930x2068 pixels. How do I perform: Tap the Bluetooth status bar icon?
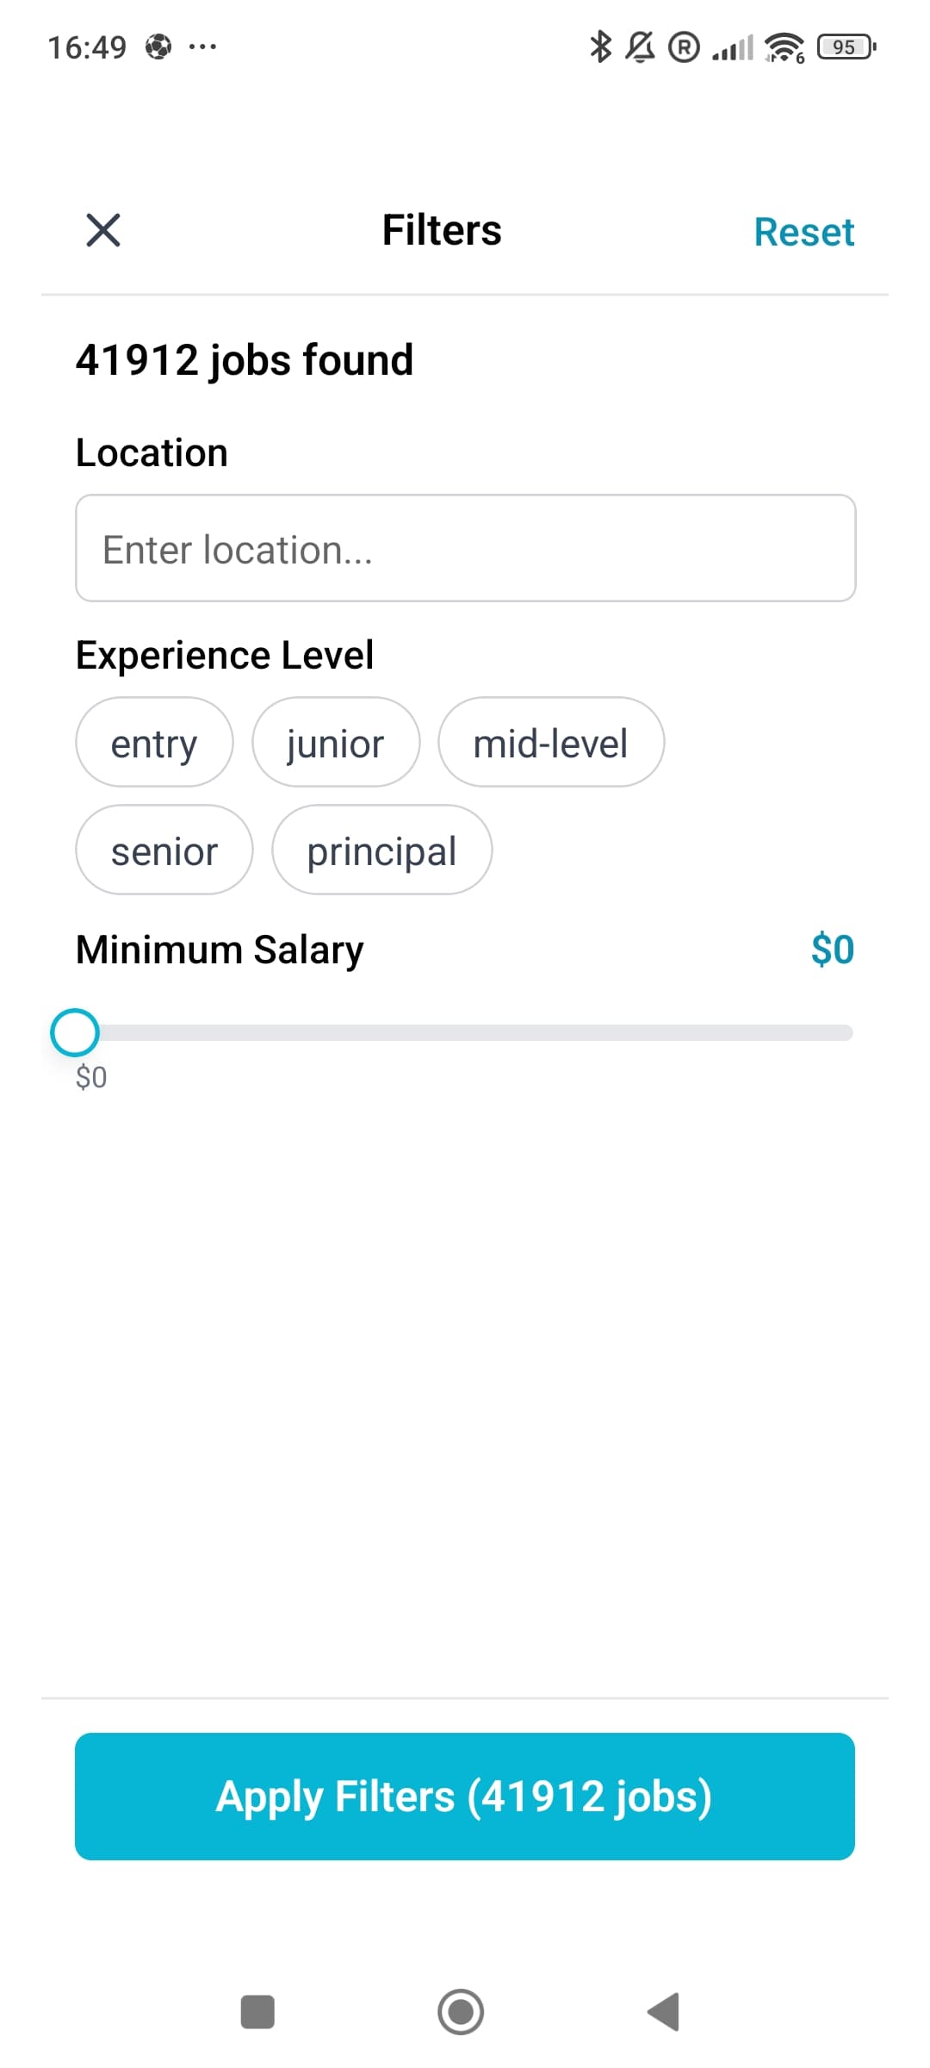point(600,47)
